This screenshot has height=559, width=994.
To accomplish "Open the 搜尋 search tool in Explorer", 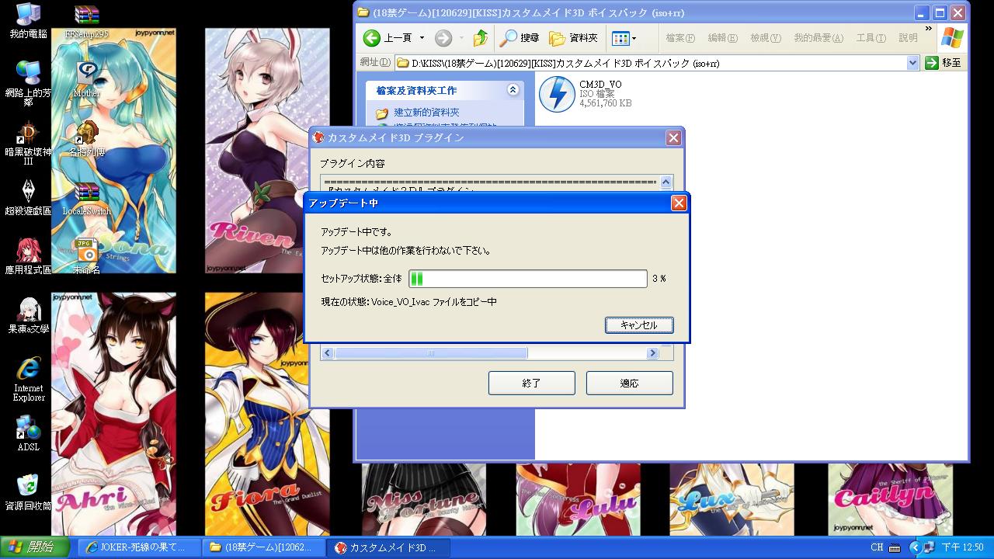I will [x=520, y=37].
